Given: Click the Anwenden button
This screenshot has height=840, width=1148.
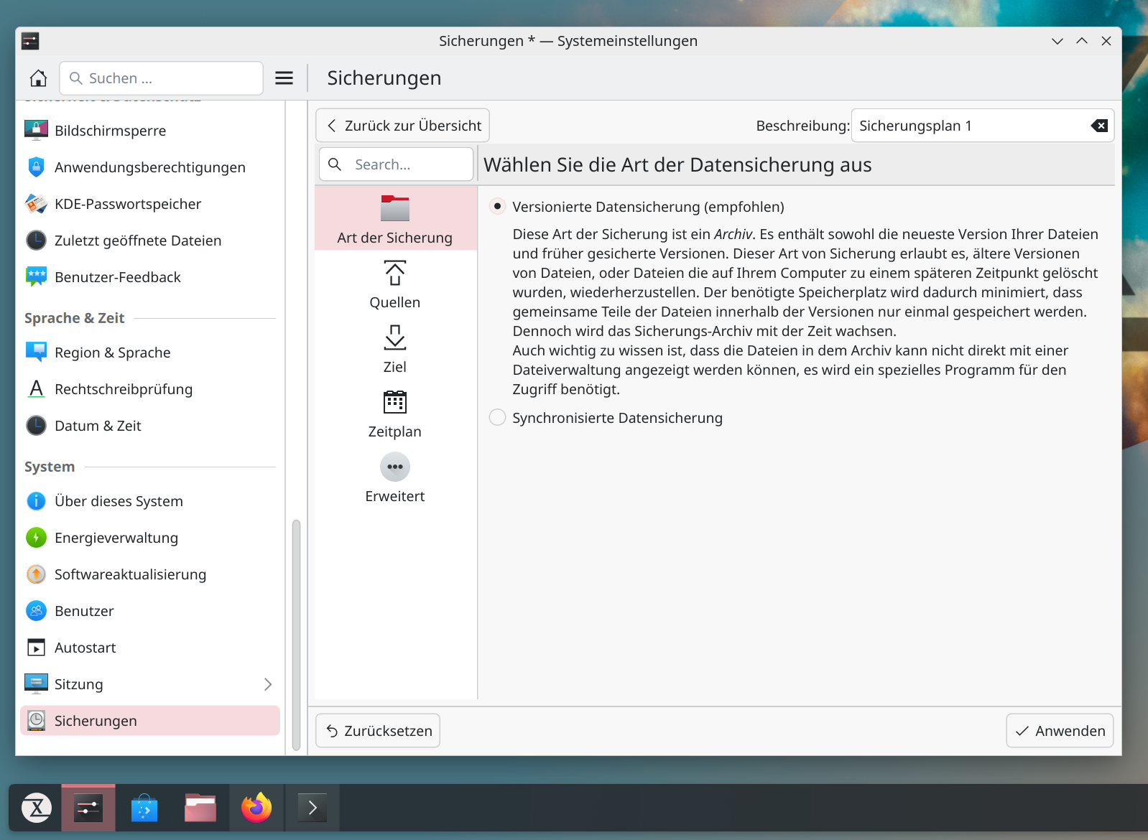Looking at the screenshot, I should click(1060, 731).
